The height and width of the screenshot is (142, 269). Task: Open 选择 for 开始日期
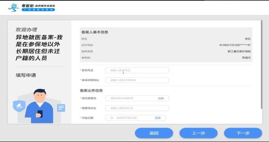pyautogui.click(x=158, y=118)
